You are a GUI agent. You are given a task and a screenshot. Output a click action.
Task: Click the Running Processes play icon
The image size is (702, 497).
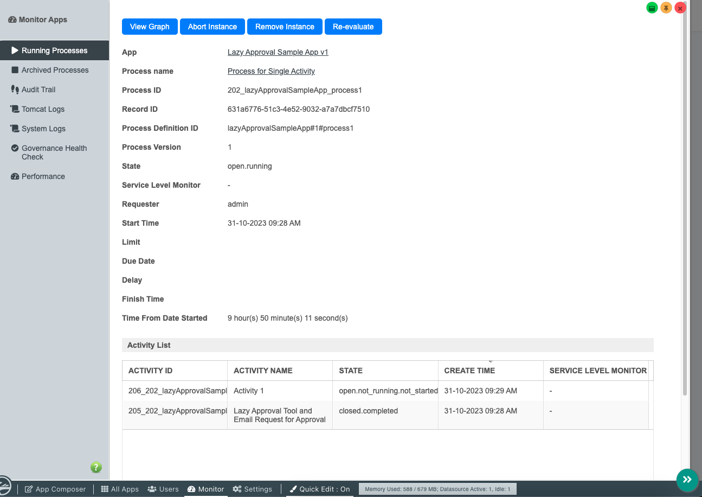(15, 50)
